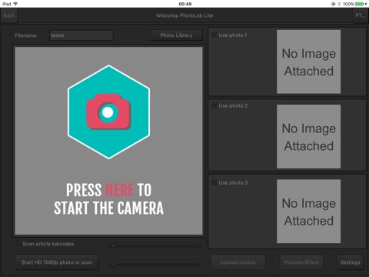Tap the Wi-Fi icon in status bar

(16, 4)
